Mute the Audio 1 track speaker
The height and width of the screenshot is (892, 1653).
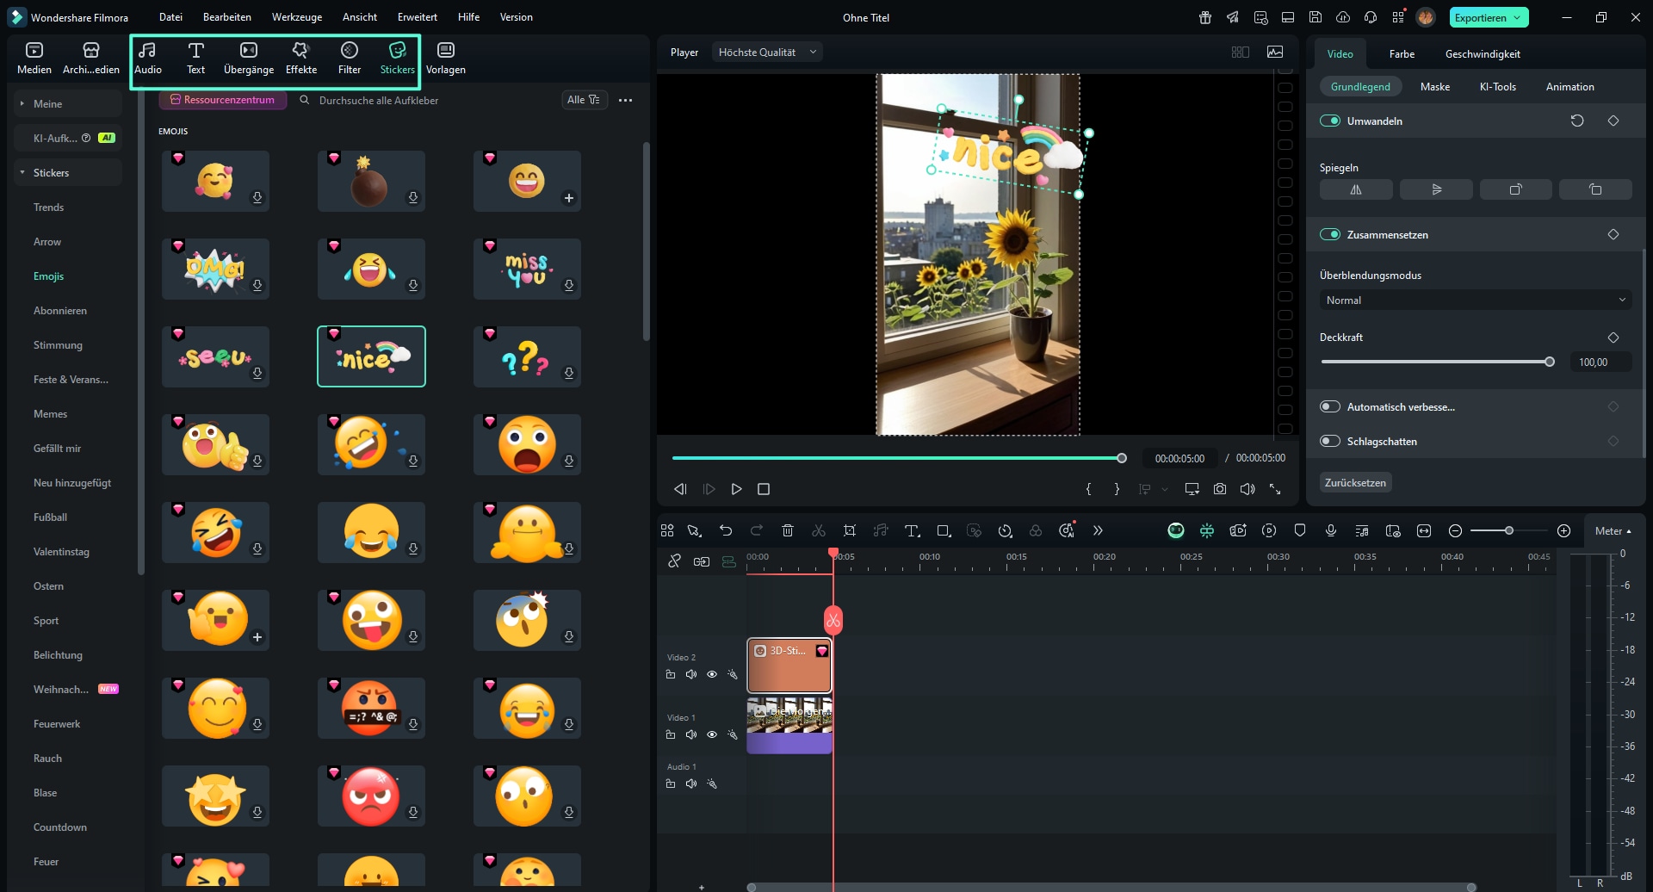[691, 784]
